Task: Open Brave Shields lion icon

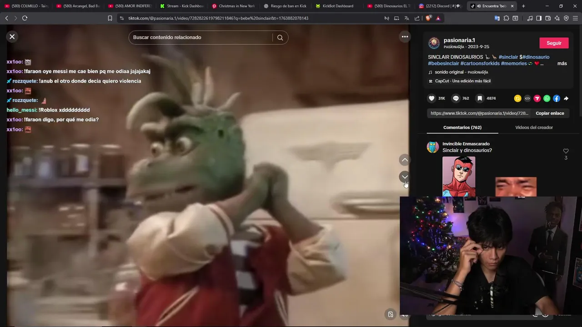Action: (428, 18)
